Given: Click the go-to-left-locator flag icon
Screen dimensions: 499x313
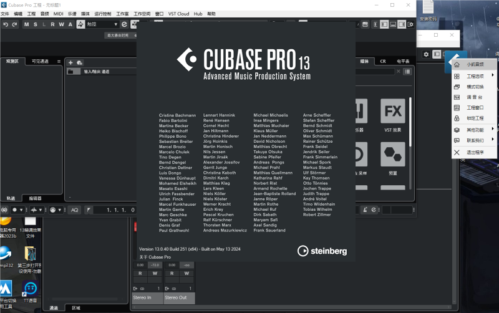Looking at the screenshot, I should [x=89, y=210].
